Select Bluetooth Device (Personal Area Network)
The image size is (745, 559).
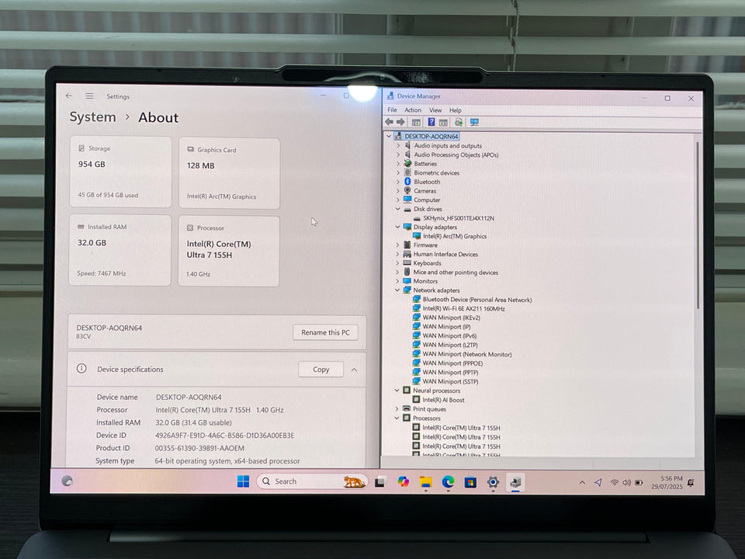pyautogui.click(x=477, y=300)
